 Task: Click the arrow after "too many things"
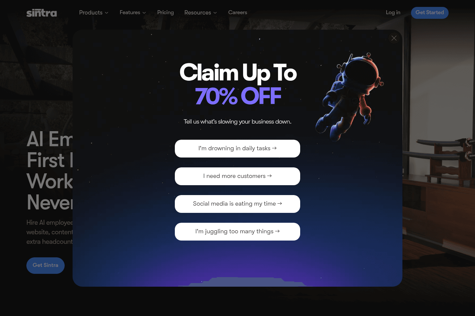[x=277, y=231]
